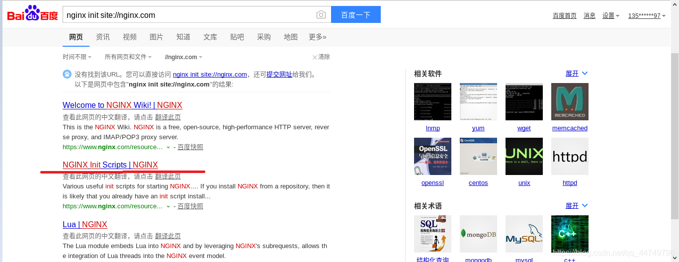
Task: Translate the Lua NGINX result page
Action: pos(168,236)
